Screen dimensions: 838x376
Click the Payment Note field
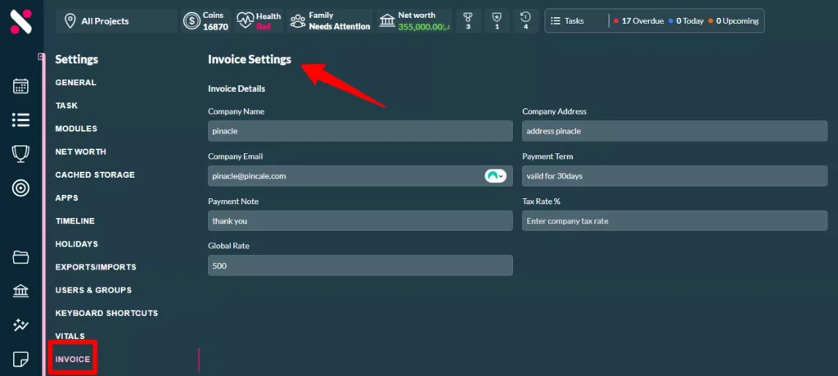[x=360, y=220]
